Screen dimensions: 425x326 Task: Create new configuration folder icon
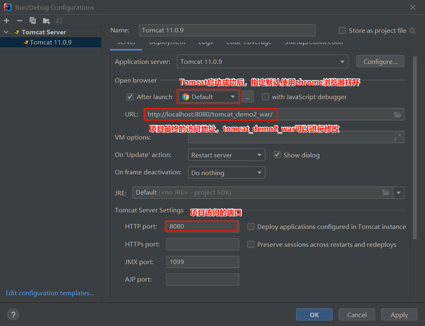click(x=47, y=21)
